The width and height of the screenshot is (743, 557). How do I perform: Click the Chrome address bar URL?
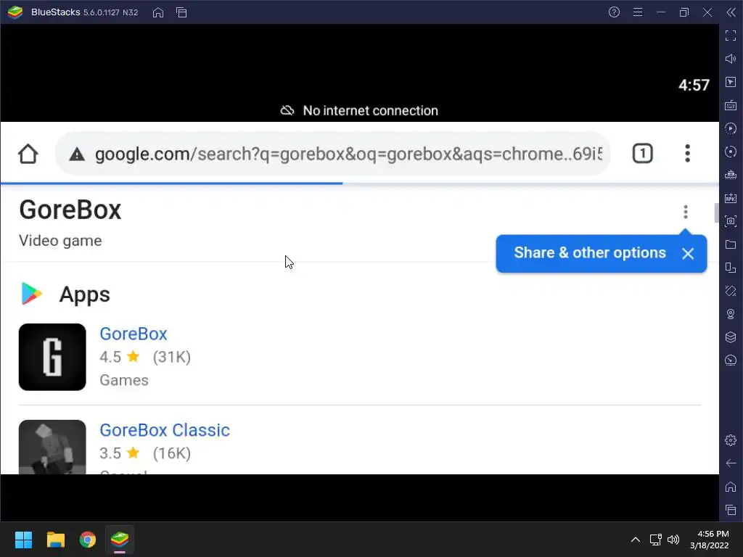348,154
